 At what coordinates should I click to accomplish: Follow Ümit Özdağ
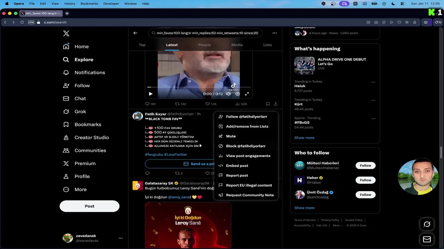point(366,195)
